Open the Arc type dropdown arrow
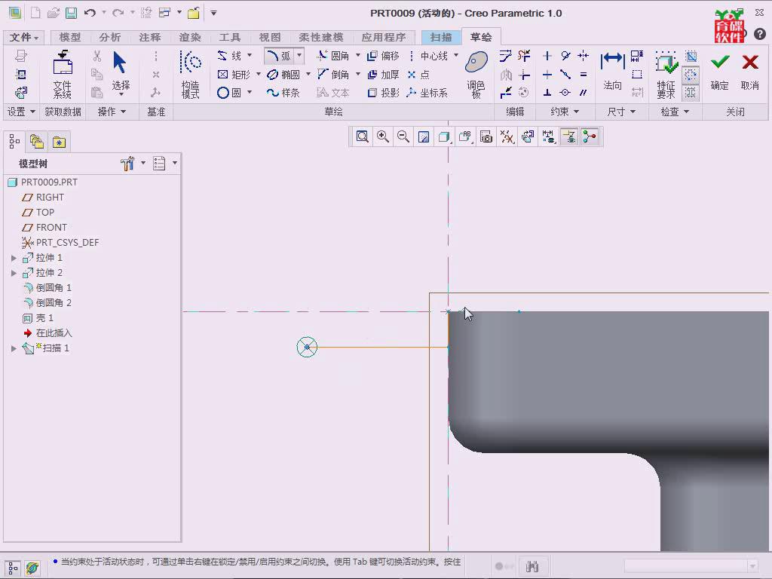The width and height of the screenshot is (772, 579). [x=299, y=56]
